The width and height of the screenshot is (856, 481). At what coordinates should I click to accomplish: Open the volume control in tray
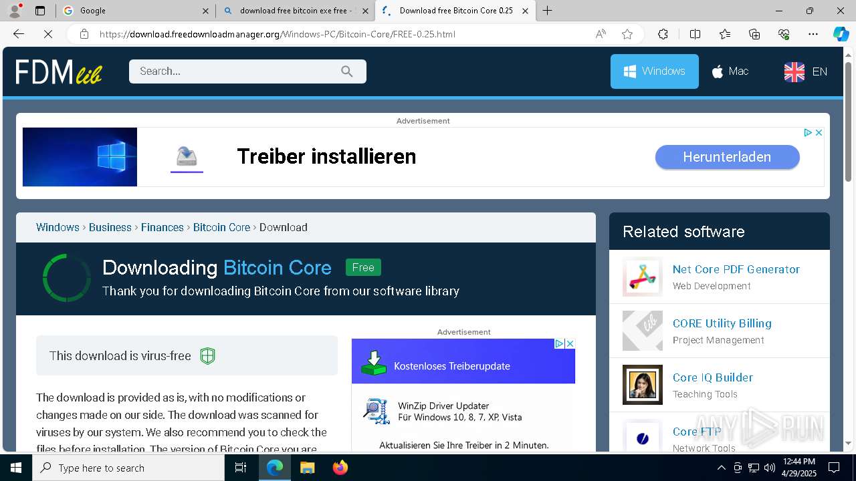point(770,468)
